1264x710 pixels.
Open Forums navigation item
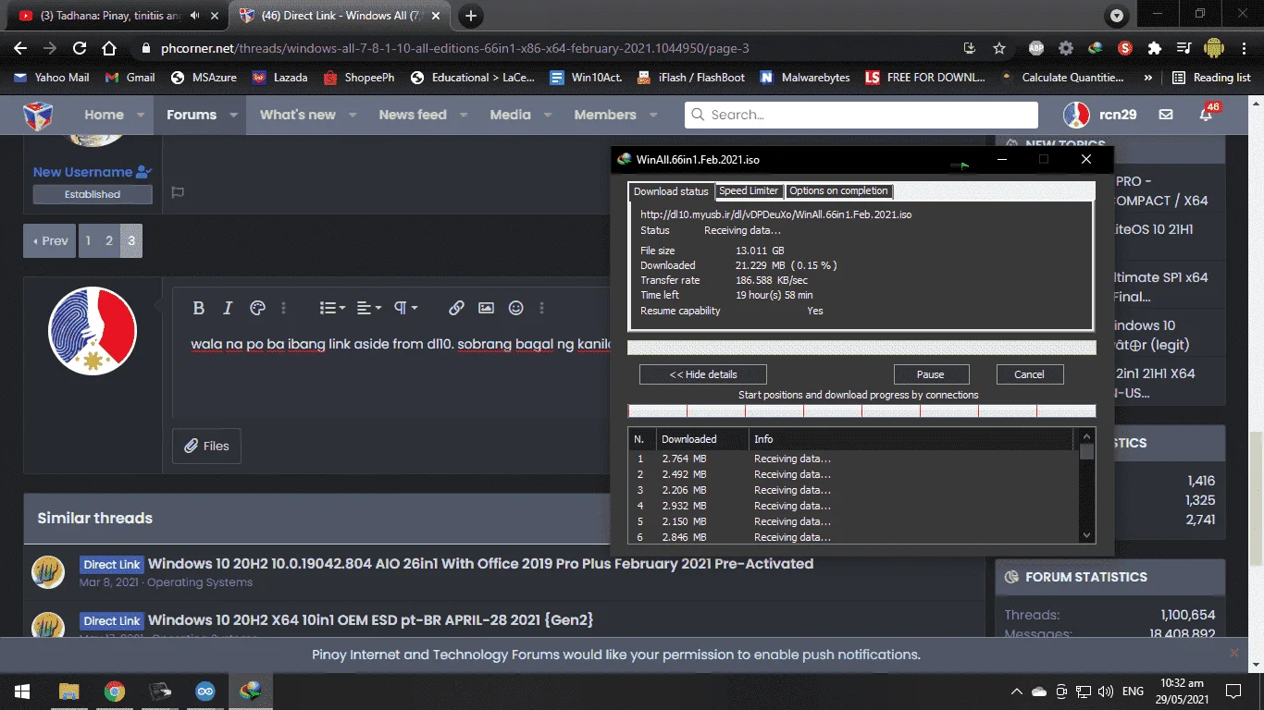tap(192, 115)
